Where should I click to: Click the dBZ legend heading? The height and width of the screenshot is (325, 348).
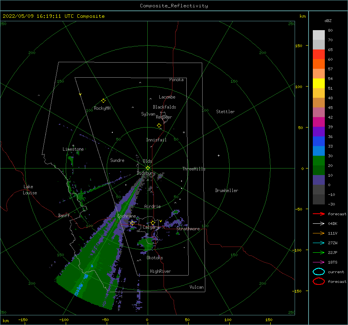click(x=328, y=20)
